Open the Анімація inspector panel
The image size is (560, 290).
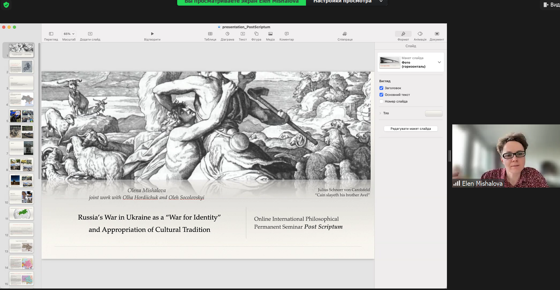click(x=420, y=34)
